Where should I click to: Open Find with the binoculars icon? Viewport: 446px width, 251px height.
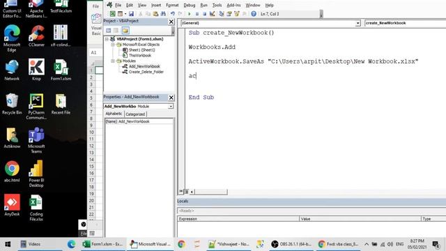click(x=163, y=14)
